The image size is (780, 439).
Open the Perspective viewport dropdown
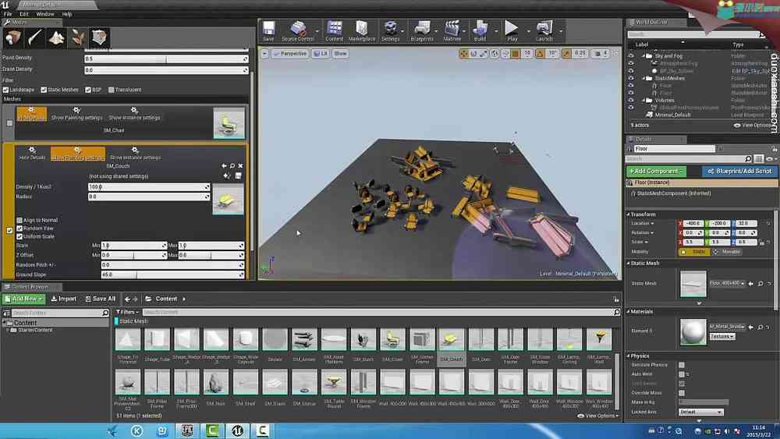tap(290, 54)
